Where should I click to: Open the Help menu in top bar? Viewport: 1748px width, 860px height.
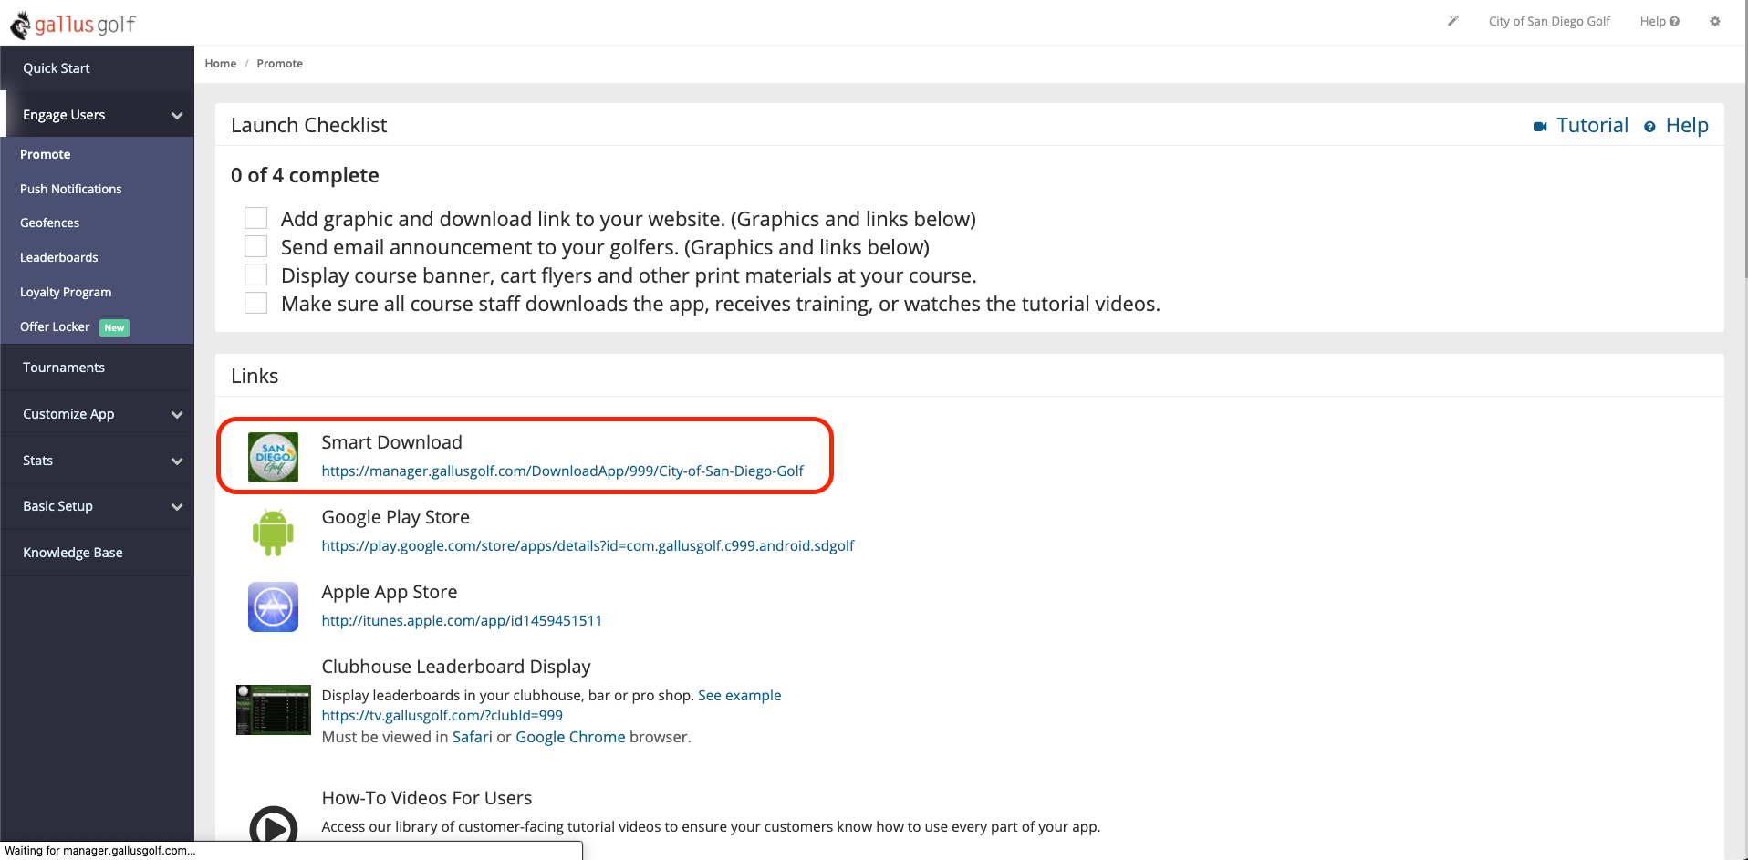tap(1660, 21)
